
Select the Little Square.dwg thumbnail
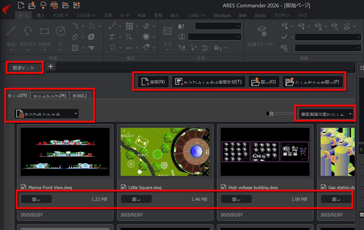pos(165,152)
